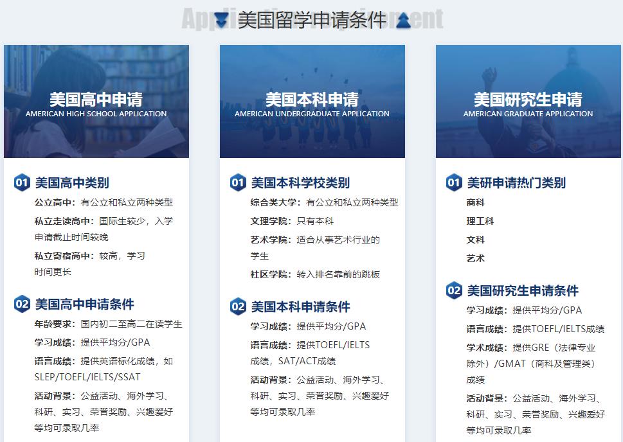623x442 pixels.
Task: Switch to the 美国本科申请 card header
Action: click(x=312, y=100)
